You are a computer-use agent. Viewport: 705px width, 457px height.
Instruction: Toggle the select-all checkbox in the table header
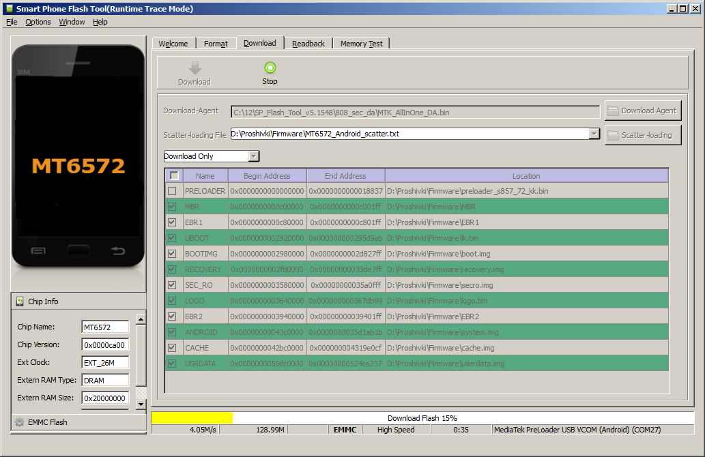pos(174,175)
